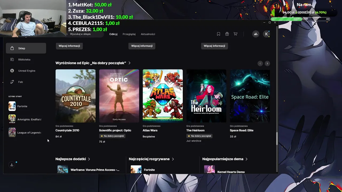Open the friends list icon
Viewport: 342px width, 192px height.
pos(256,34)
